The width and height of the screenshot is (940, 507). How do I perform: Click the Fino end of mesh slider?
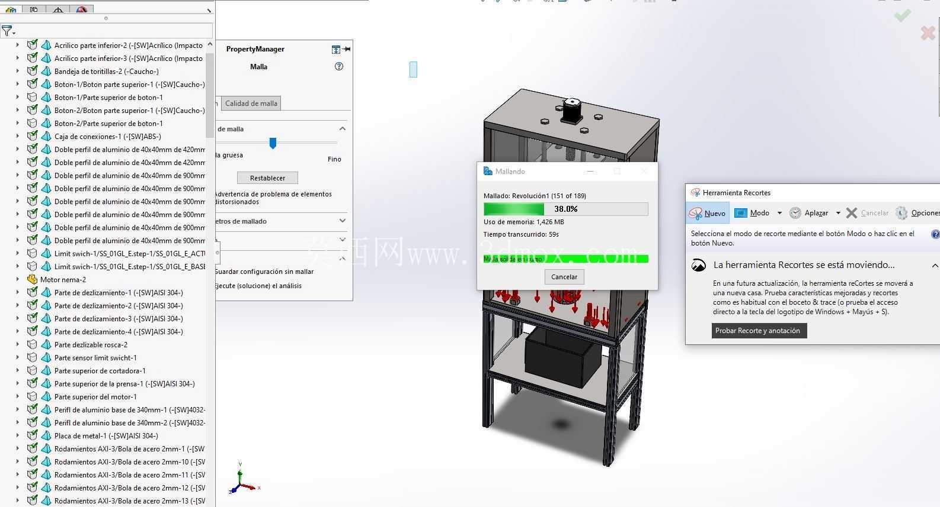tap(334, 159)
